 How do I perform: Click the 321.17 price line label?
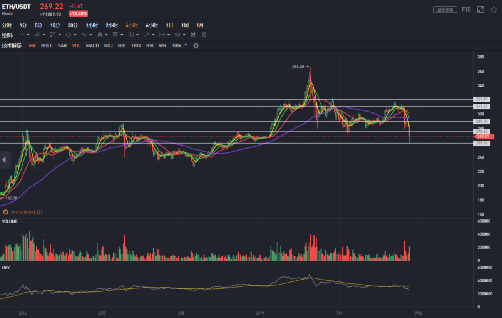pos(482,99)
